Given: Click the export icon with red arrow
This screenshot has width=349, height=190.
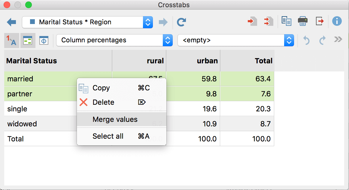Looking at the screenshot, I should click(320, 21).
